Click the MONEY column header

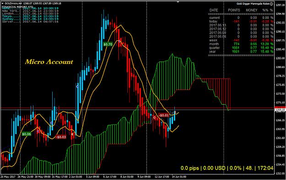tap(251, 10)
